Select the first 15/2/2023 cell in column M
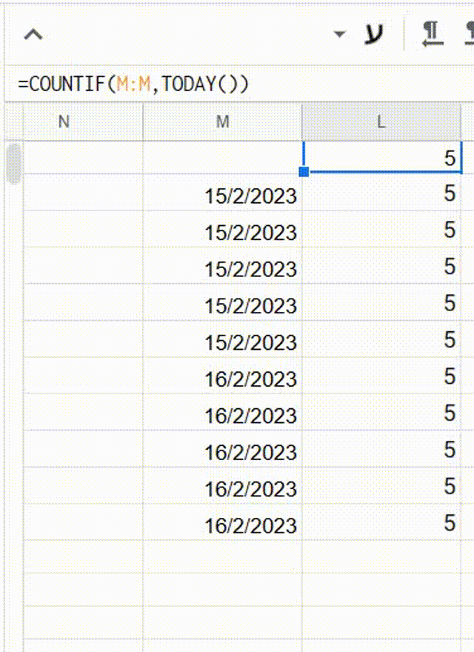The image size is (474, 652). (222, 196)
